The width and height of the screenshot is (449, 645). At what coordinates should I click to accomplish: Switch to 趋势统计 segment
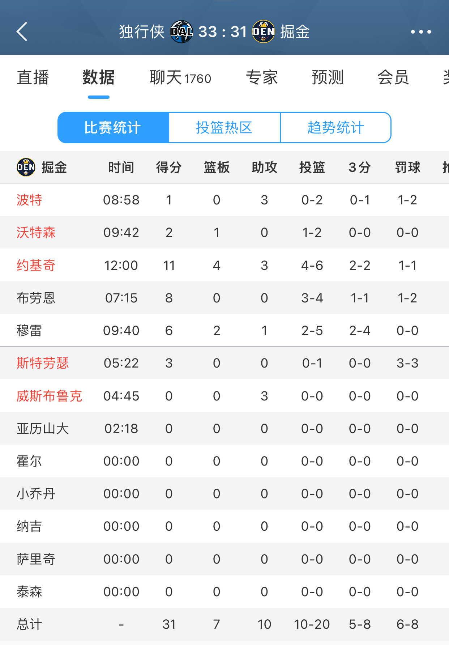(x=336, y=128)
